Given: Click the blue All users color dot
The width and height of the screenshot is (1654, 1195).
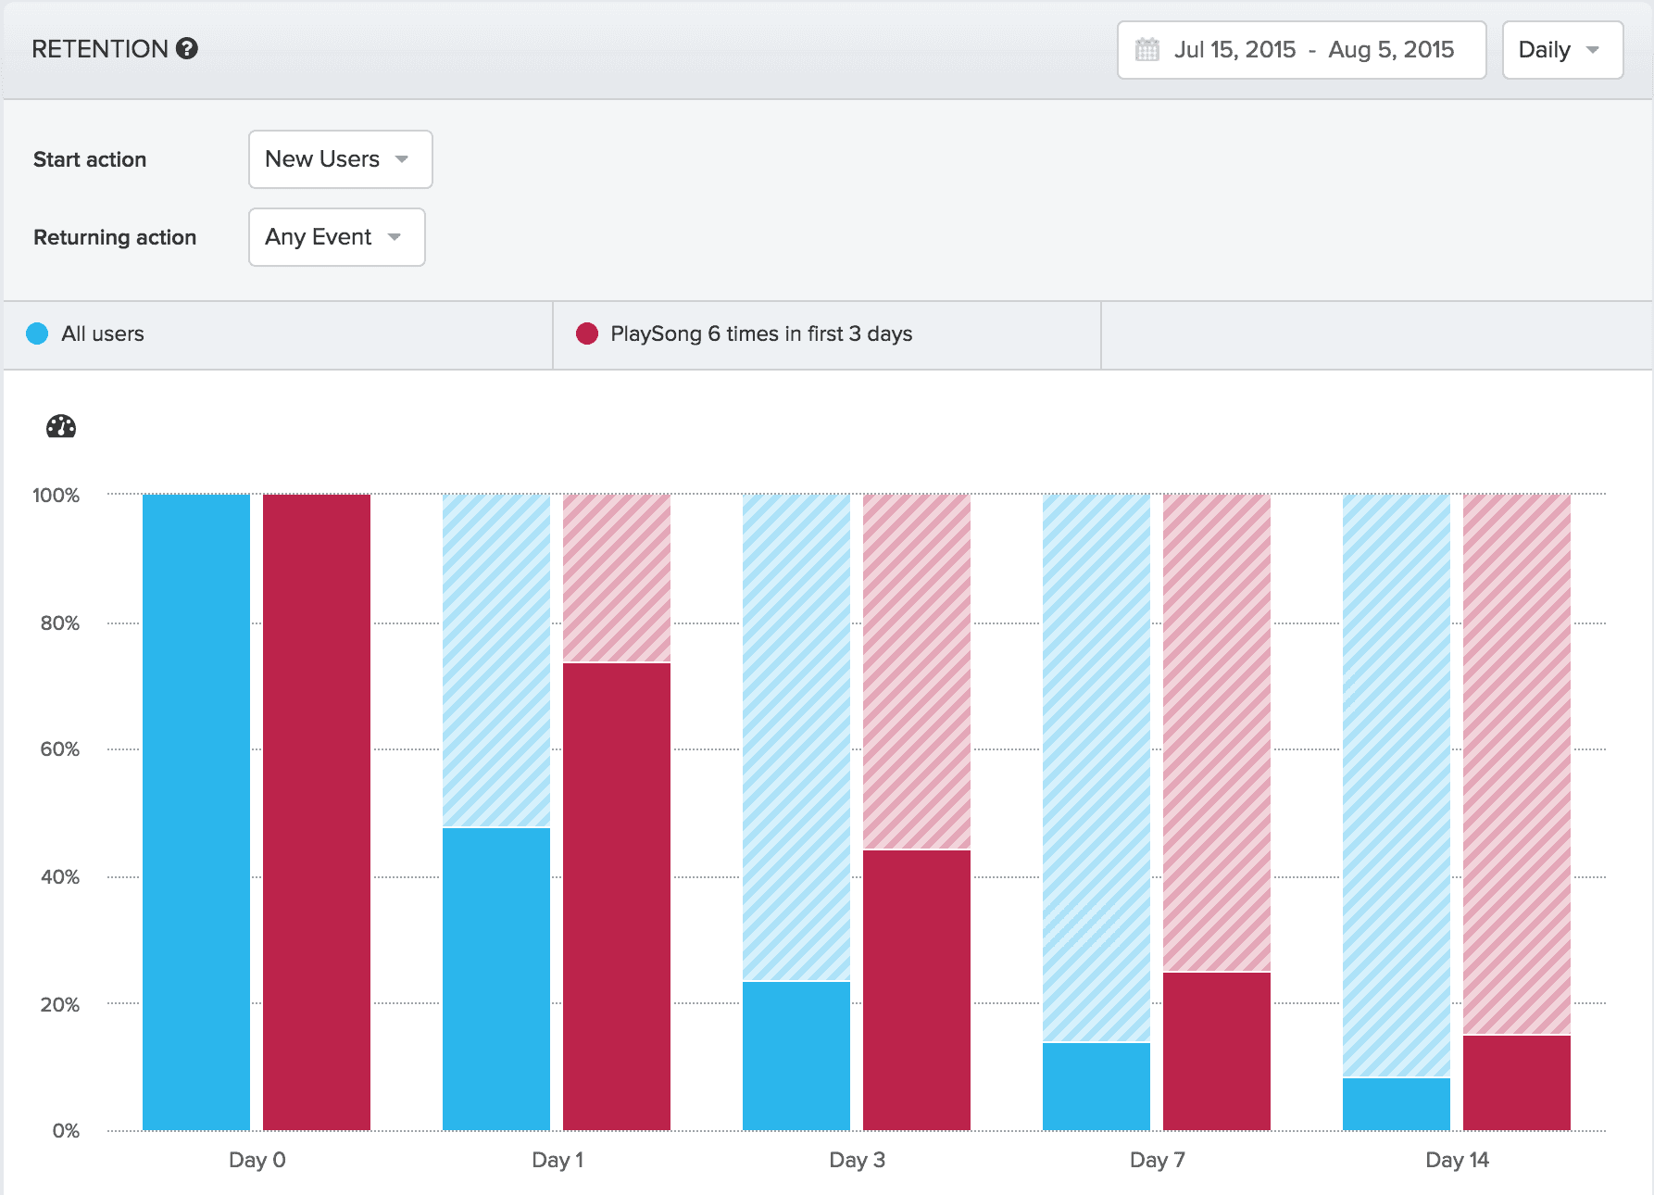Looking at the screenshot, I should [37, 334].
